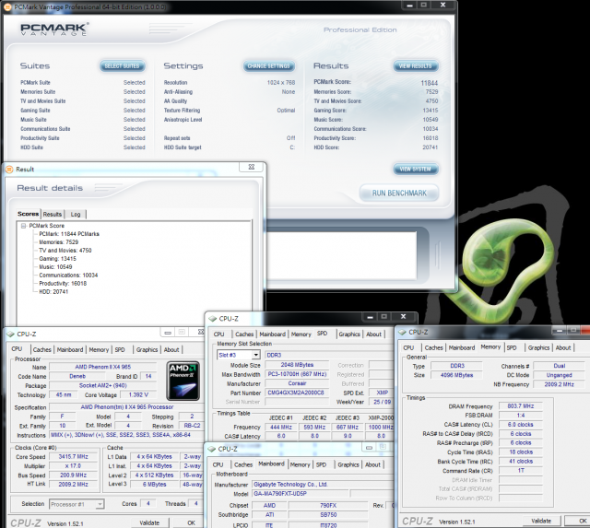This screenshot has height=528, width=590.
Task: Click Validate in the Memory CPU-Z window
Action: 541,521
